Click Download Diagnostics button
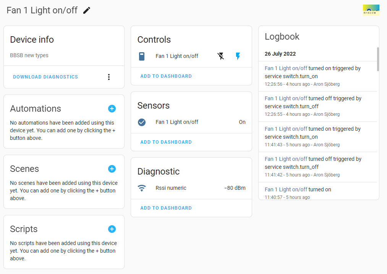 [45, 77]
